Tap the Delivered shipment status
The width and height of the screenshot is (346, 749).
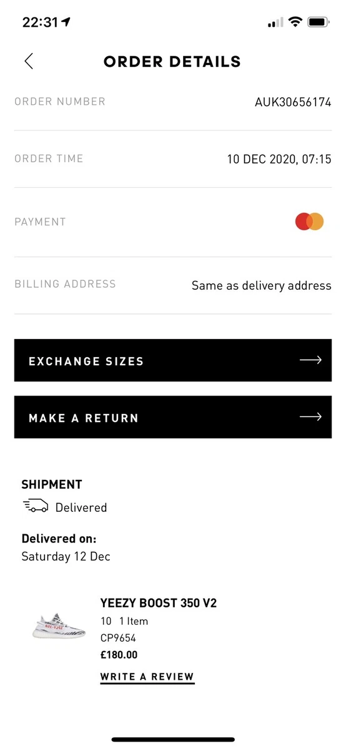coord(81,507)
